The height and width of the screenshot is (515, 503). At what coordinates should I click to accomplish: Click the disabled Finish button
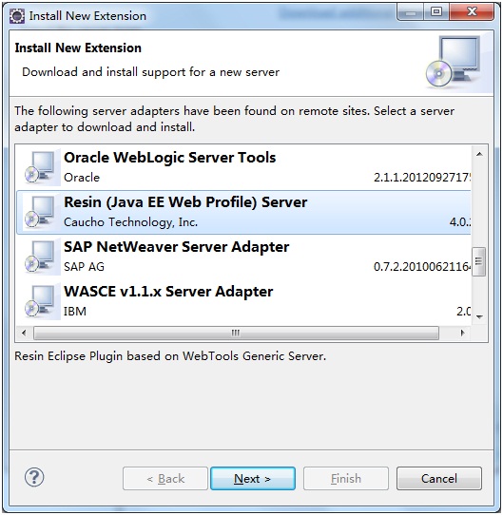[x=346, y=479]
